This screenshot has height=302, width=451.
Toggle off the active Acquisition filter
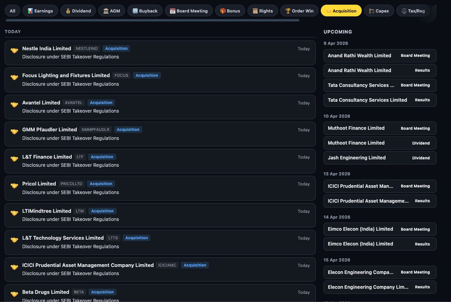341,11
